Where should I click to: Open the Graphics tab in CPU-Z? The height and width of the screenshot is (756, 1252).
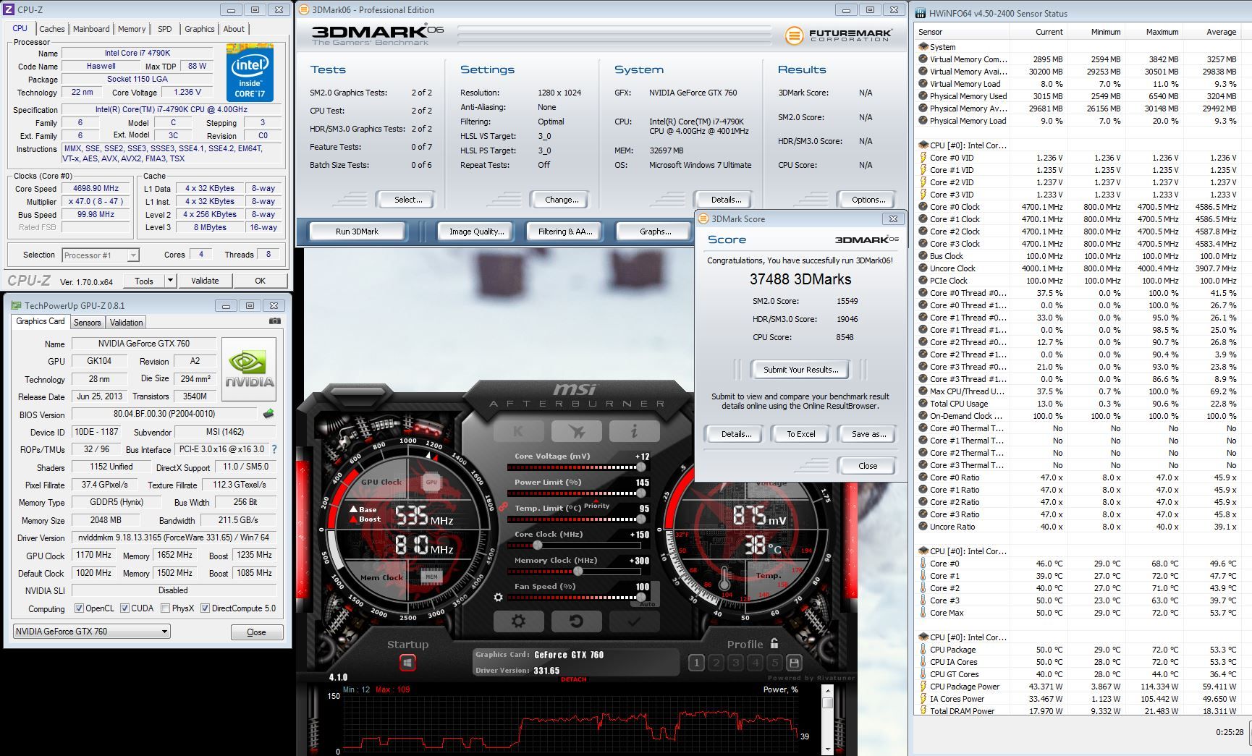click(199, 29)
